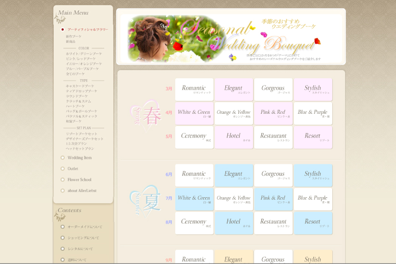This screenshot has height=264, width=396.
Task: Go to Outlet menu section
Action: [73, 168]
